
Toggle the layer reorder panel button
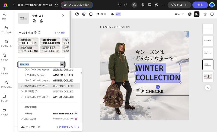tap(197, 14)
